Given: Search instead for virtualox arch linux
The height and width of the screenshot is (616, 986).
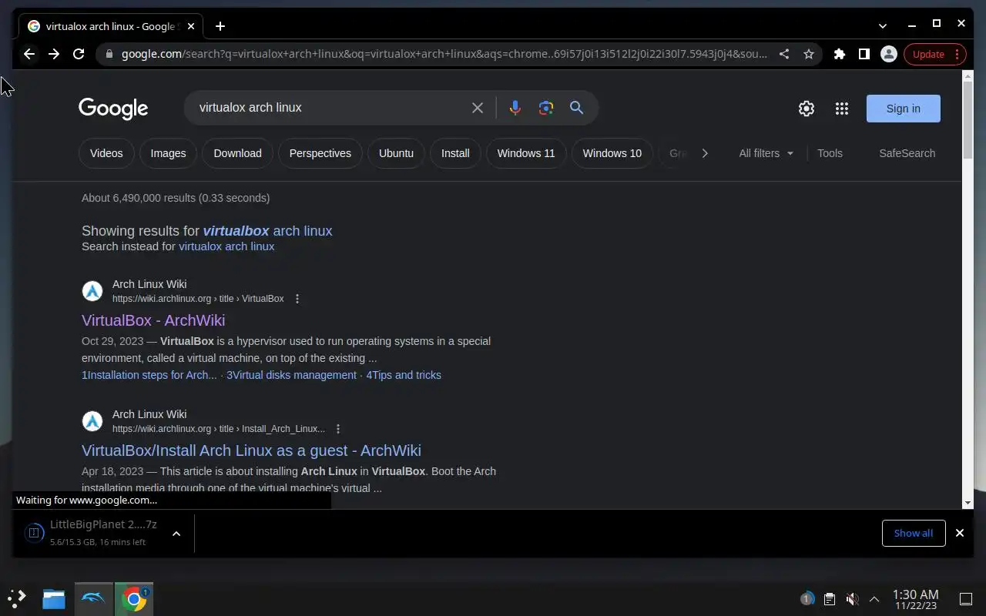Looking at the screenshot, I should point(226,246).
